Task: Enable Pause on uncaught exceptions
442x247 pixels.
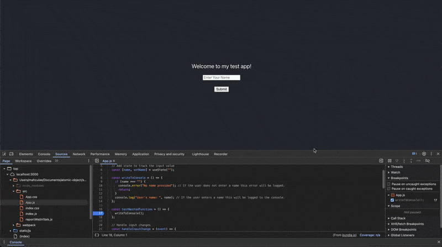Action: 389,184
